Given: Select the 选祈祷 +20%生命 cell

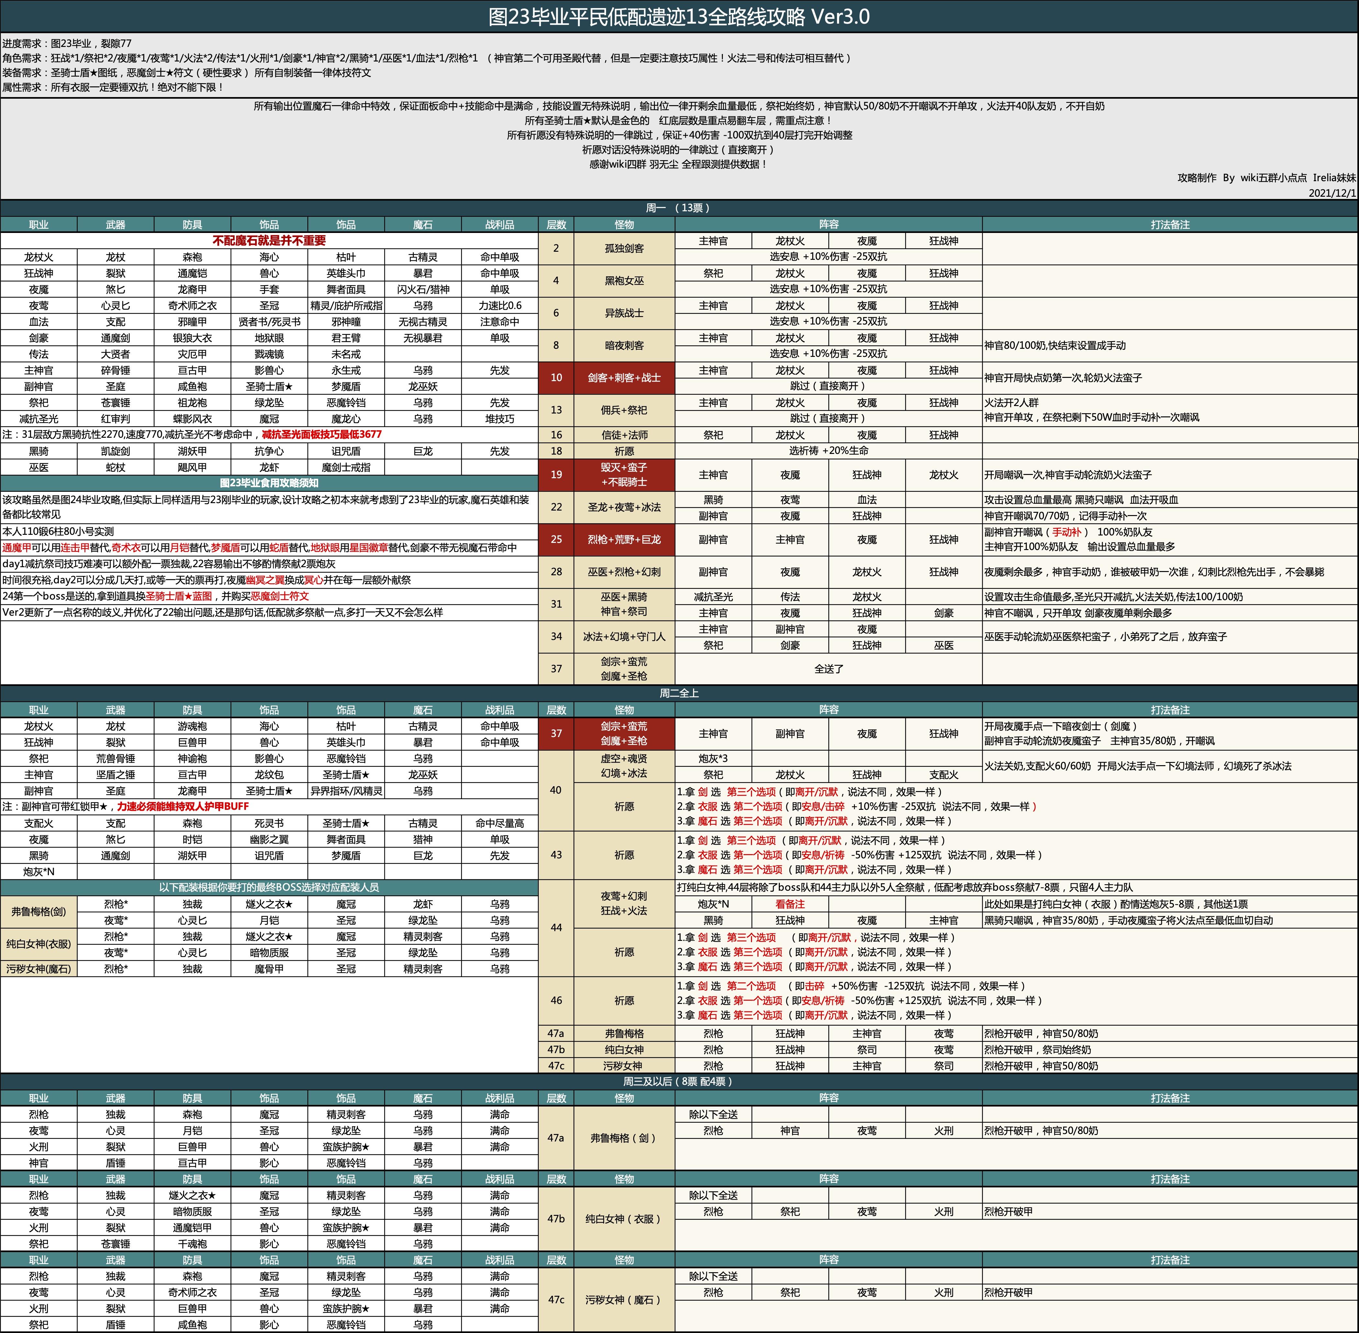Looking at the screenshot, I should point(828,451).
